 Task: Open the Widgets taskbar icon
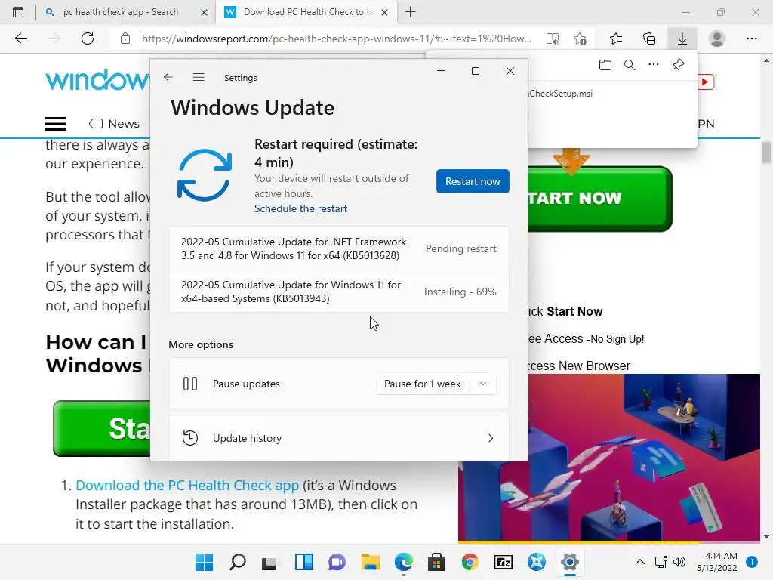[303, 562]
